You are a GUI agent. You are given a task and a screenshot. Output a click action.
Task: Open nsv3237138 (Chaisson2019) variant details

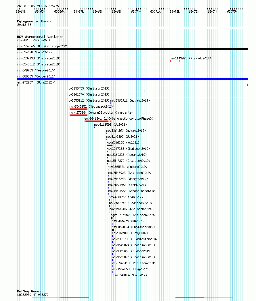pos(39,58)
